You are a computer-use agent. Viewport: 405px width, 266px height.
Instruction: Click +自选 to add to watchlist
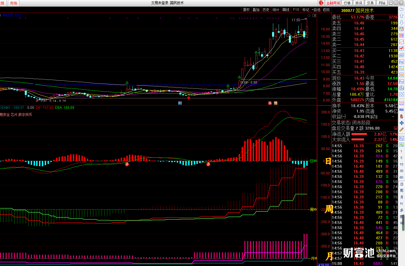click(x=316, y=10)
